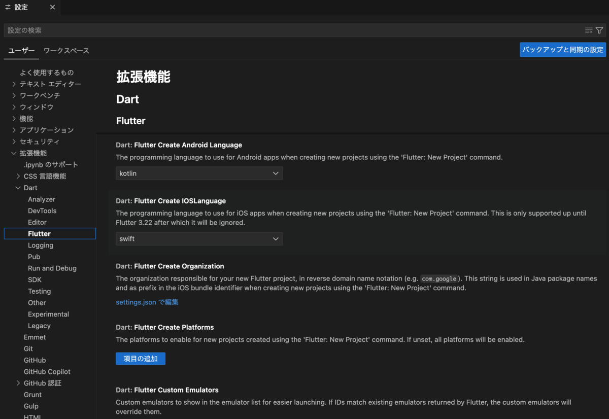Screen dimensions: 609x419
Task: Open Run and Debug settings
Action: [52, 268]
